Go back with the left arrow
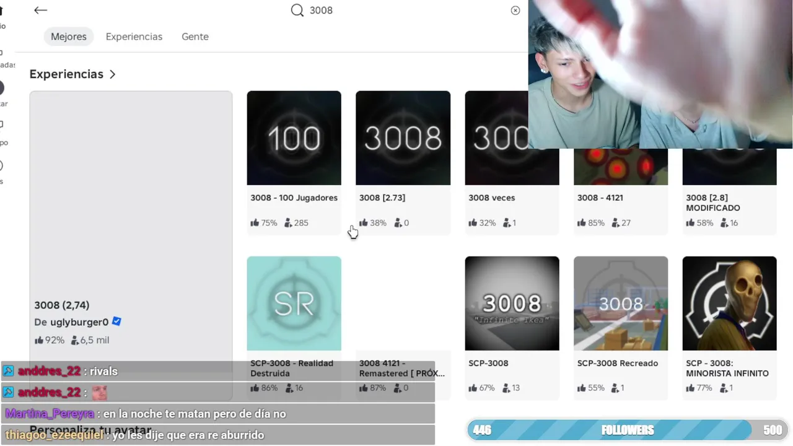793x446 pixels. pyautogui.click(x=40, y=10)
